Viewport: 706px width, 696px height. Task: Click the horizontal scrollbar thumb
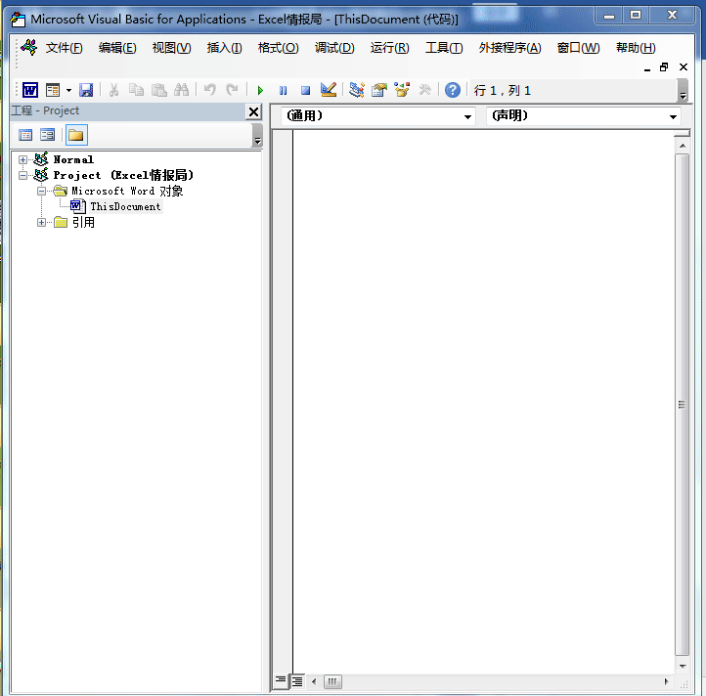[x=332, y=681]
